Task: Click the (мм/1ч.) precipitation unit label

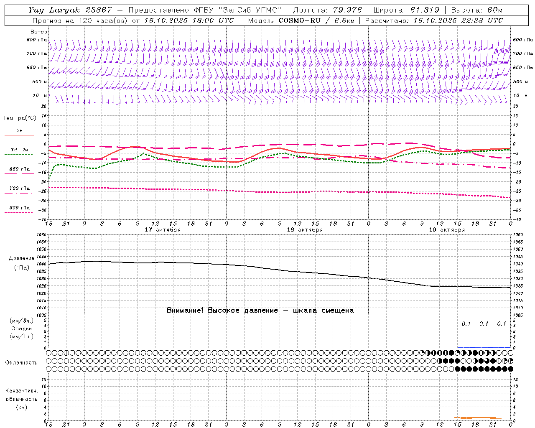Action: (x=21, y=336)
